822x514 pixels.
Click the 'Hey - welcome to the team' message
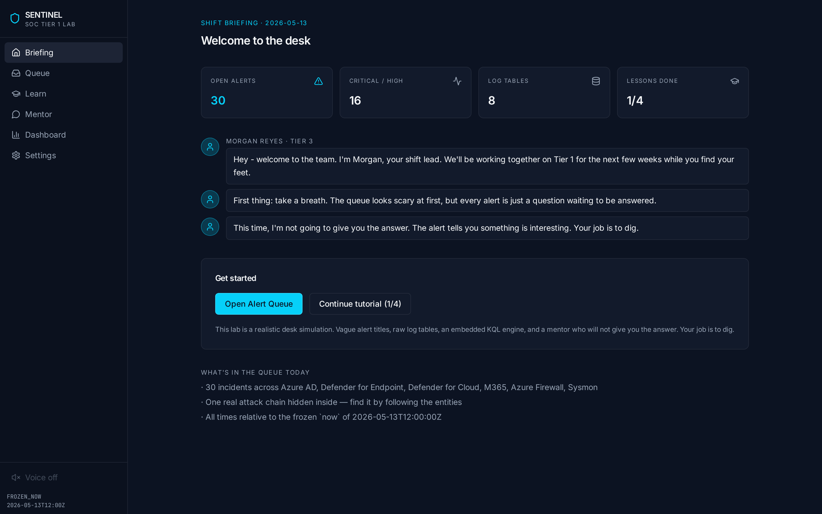coord(487,166)
